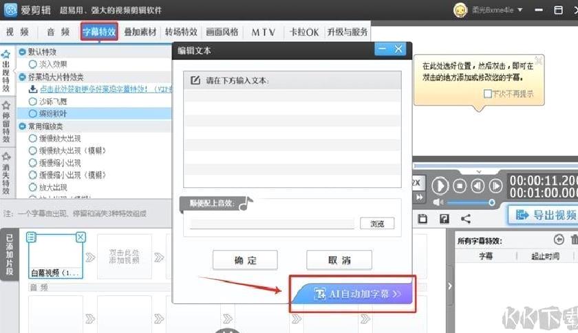The image size is (578, 333).
Task: Open the Hollywood subtitle effects download link
Action: [x=105, y=89]
